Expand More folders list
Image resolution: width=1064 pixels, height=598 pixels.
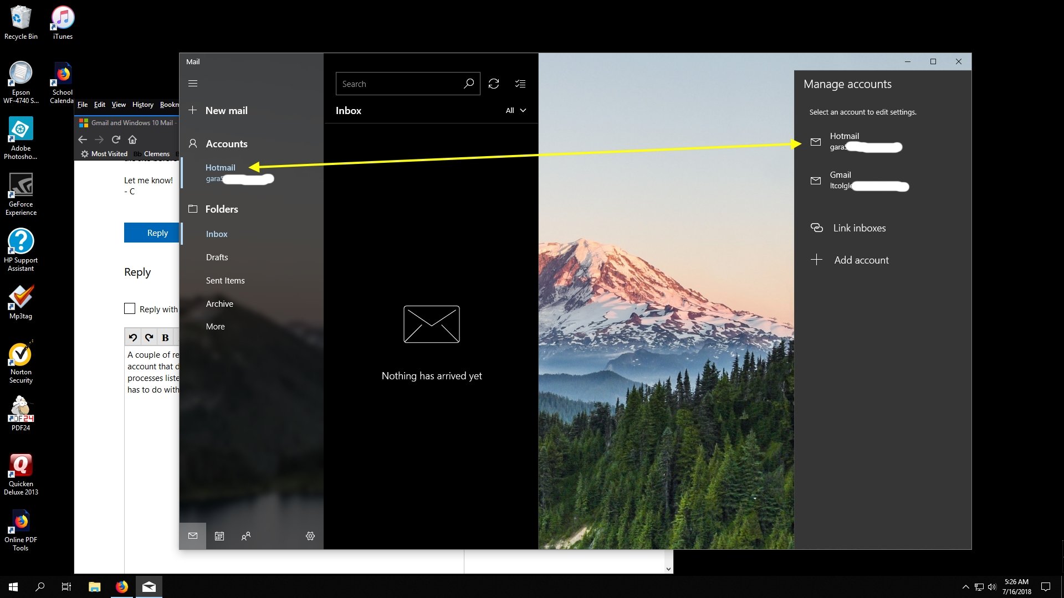pos(215,327)
